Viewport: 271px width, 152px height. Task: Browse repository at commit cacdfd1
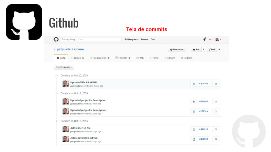216,84
